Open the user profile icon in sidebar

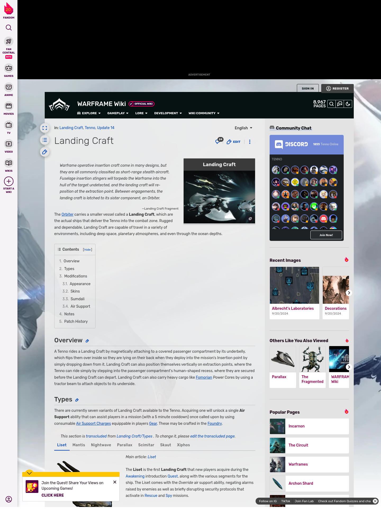[x=9, y=499]
